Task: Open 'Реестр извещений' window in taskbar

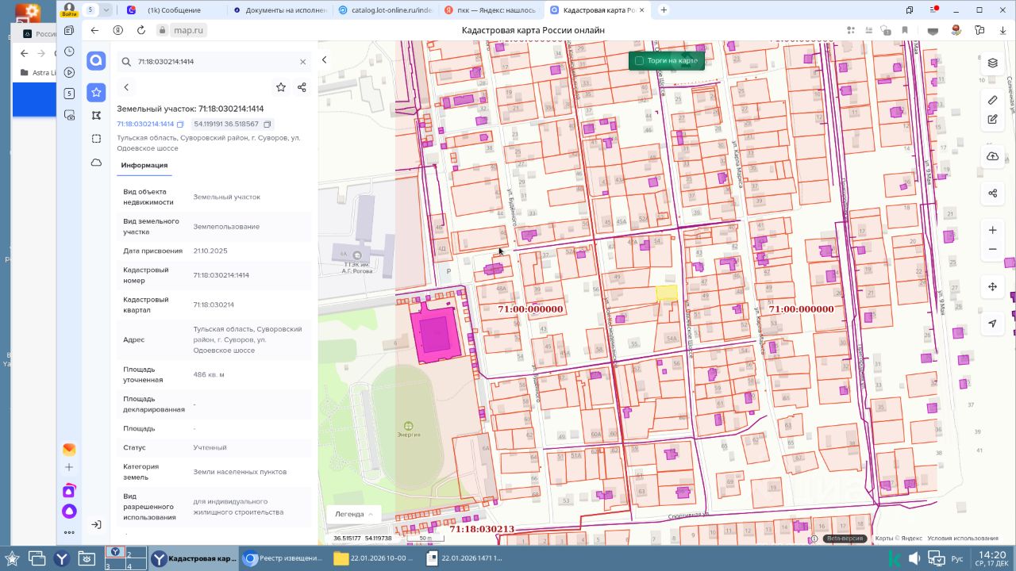Action: pyautogui.click(x=284, y=558)
